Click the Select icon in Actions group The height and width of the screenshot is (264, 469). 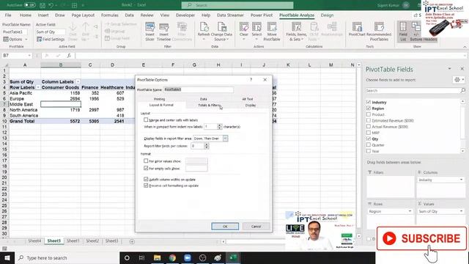point(256,31)
